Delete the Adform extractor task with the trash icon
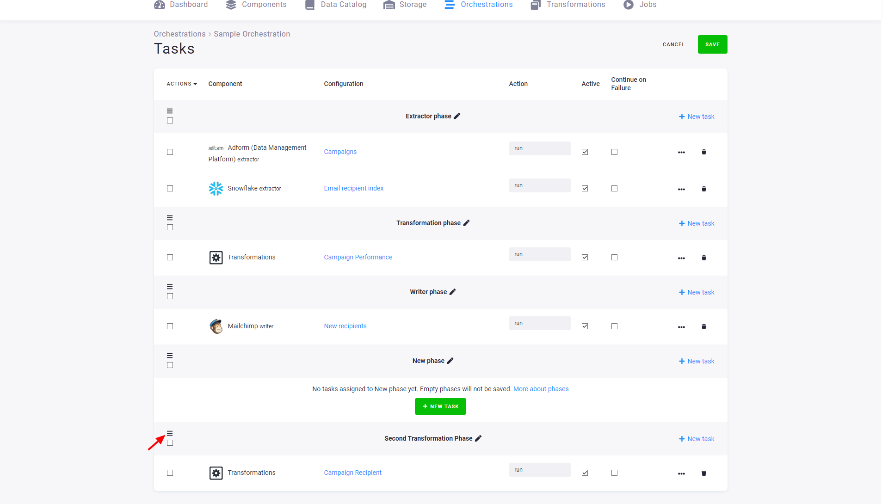888x504 pixels. click(x=703, y=152)
